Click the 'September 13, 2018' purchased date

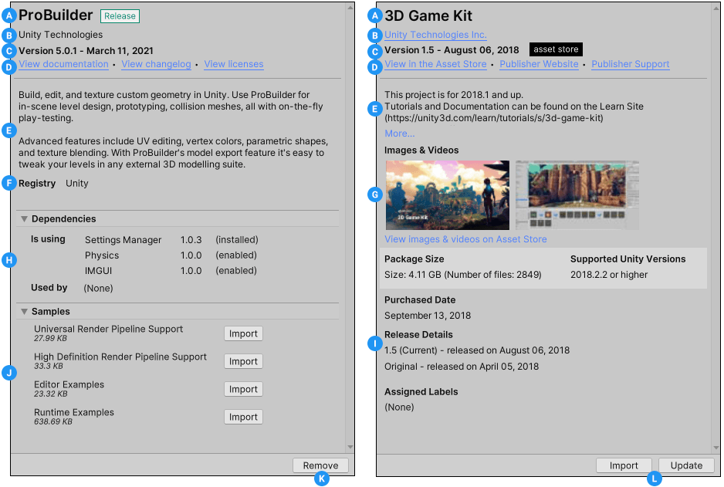428,316
